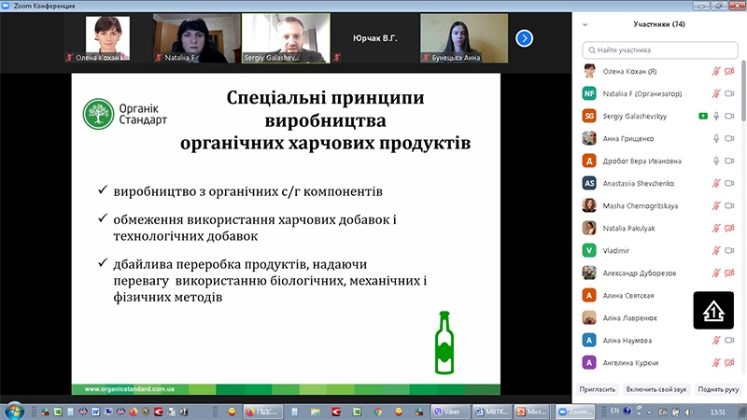Click Vladimir's muted microphone icon

(716, 250)
